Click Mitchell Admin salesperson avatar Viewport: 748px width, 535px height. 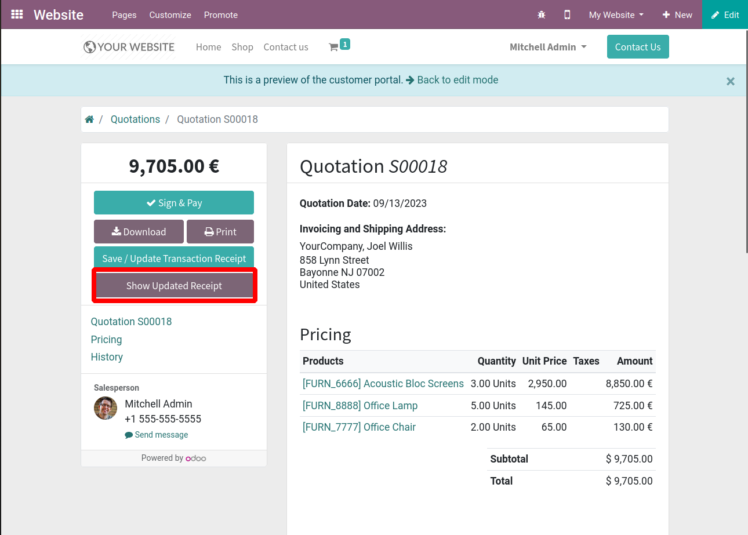tap(106, 408)
